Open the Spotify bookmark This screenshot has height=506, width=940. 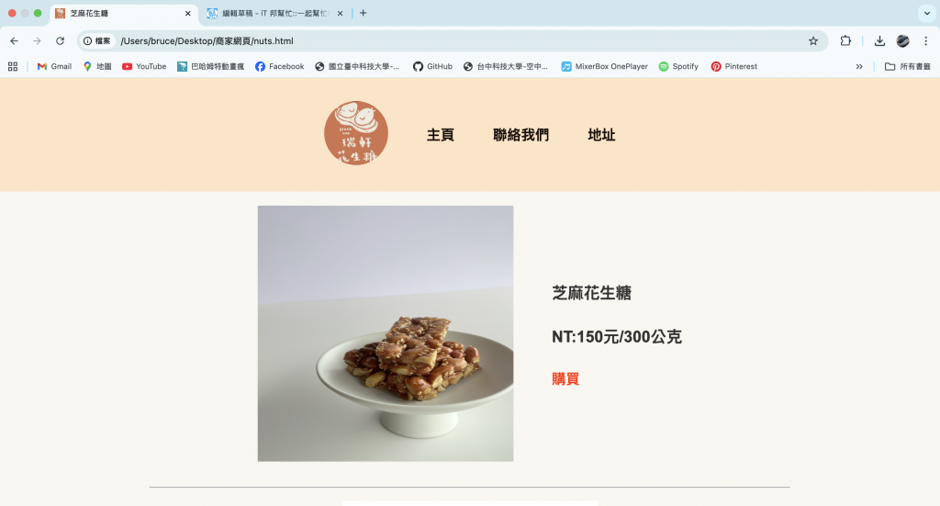click(x=678, y=66)
